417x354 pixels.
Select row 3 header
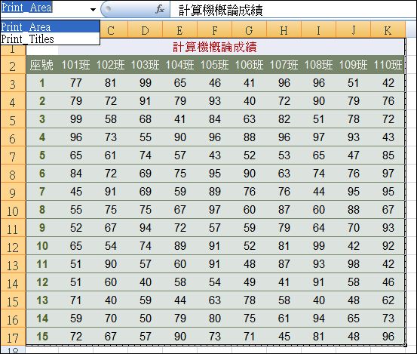13,83
